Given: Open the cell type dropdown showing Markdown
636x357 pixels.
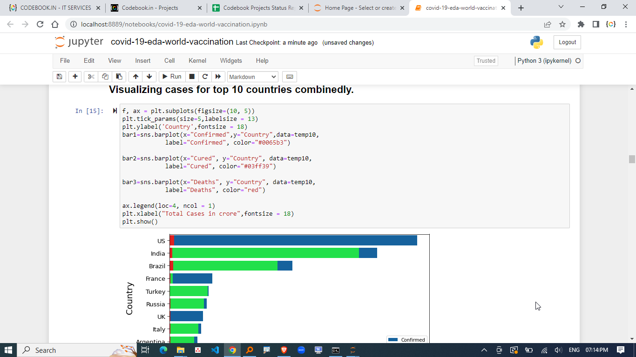Looking at the screenshot, I should click(253, 77).
